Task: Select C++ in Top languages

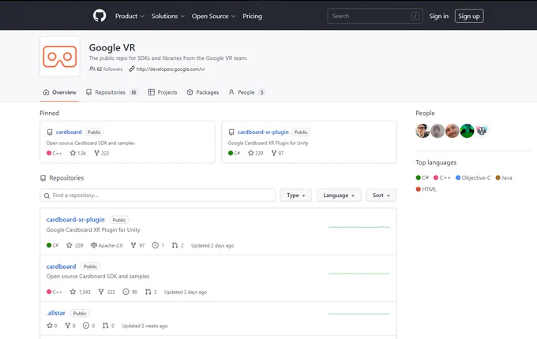Action: (x=441, y=177)
